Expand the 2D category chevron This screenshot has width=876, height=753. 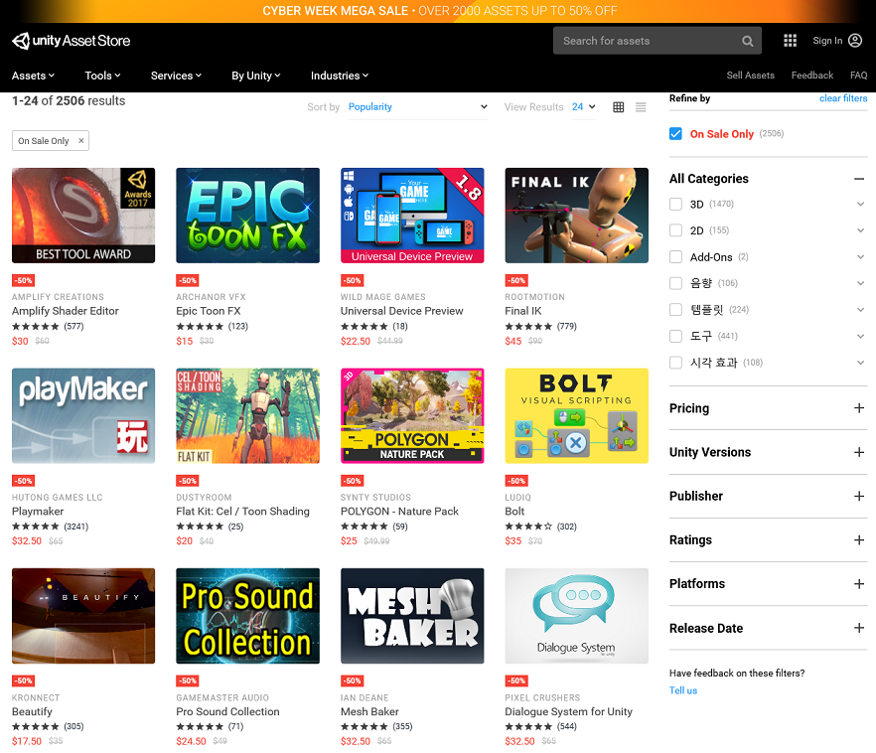[x=860, y=230]
